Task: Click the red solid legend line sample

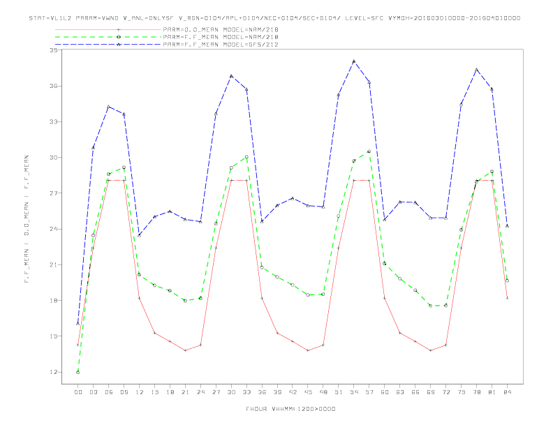Action: coord(108,29)
